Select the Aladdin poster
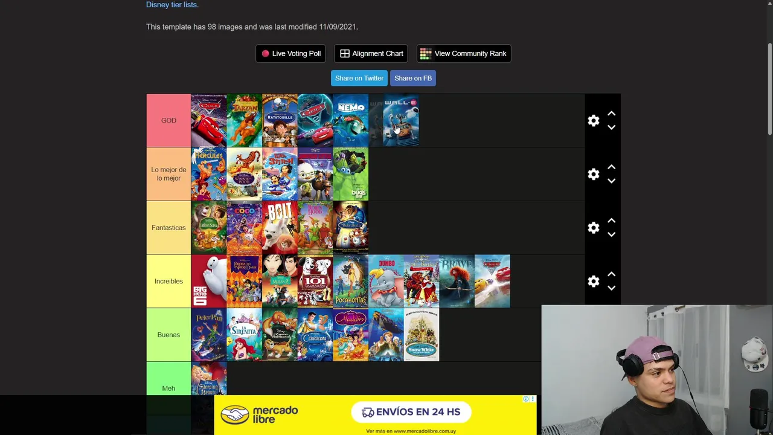This screenshot has width=773, height=435. click(351, 335)
